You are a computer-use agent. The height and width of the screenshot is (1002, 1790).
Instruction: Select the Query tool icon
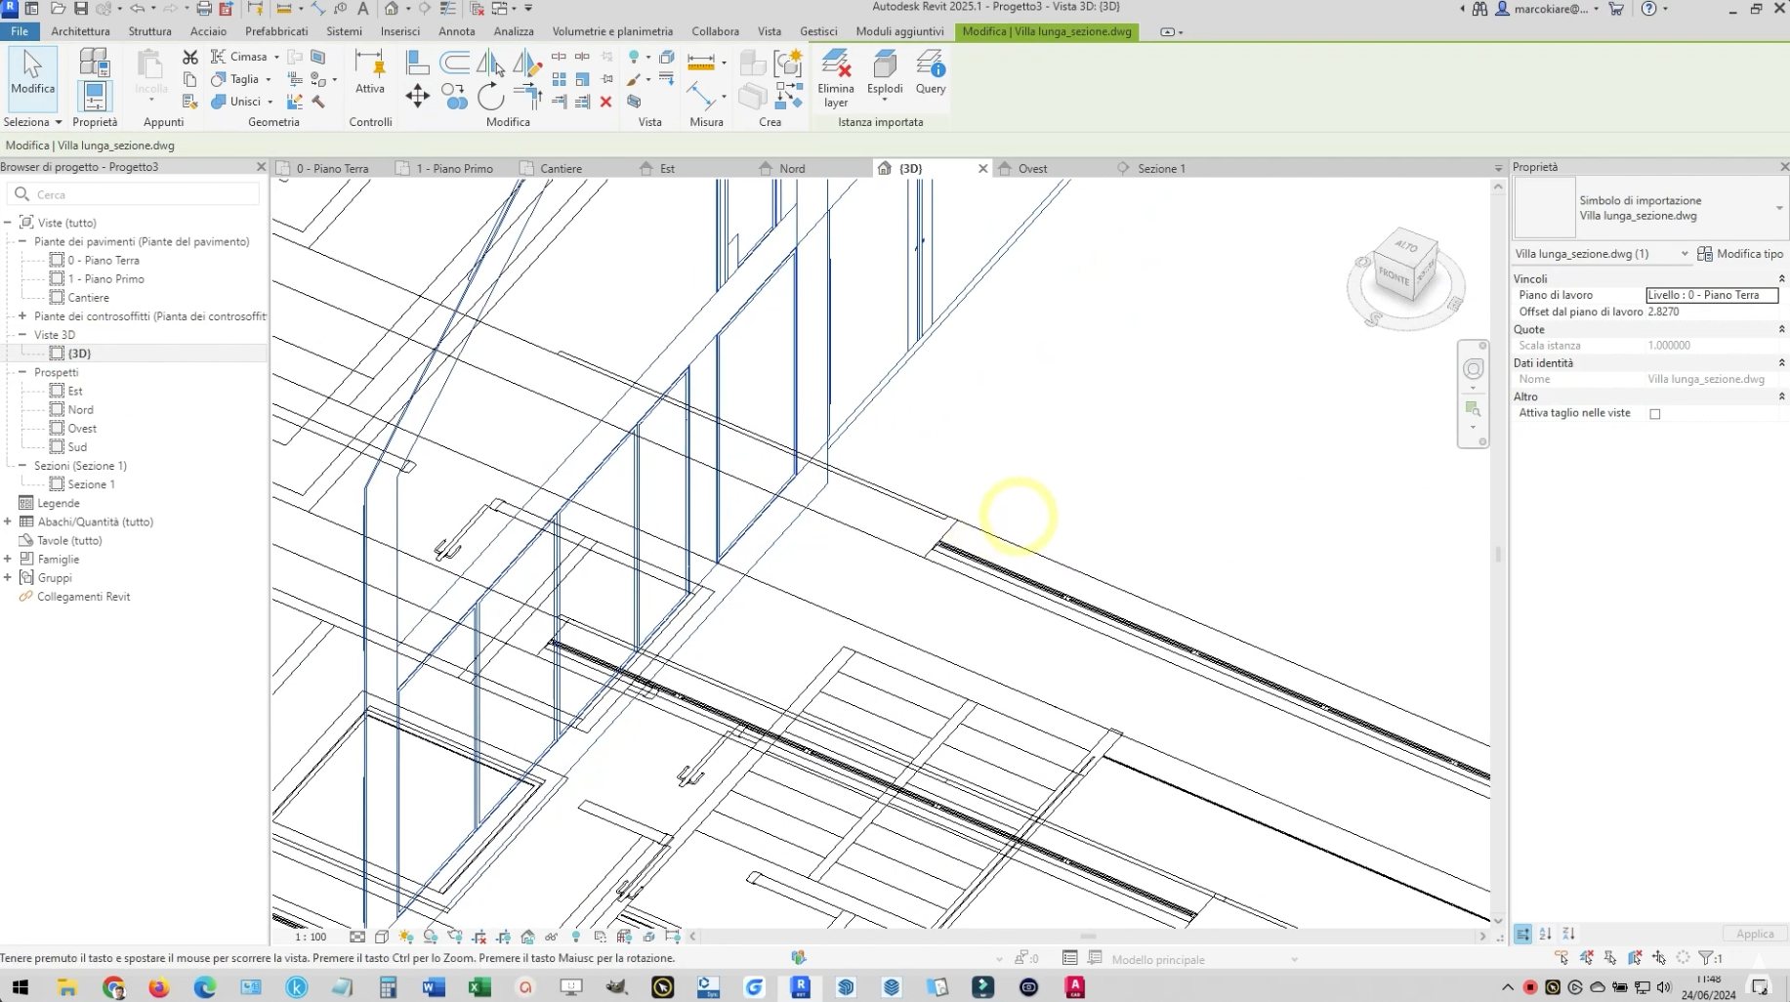click(931, 66)
